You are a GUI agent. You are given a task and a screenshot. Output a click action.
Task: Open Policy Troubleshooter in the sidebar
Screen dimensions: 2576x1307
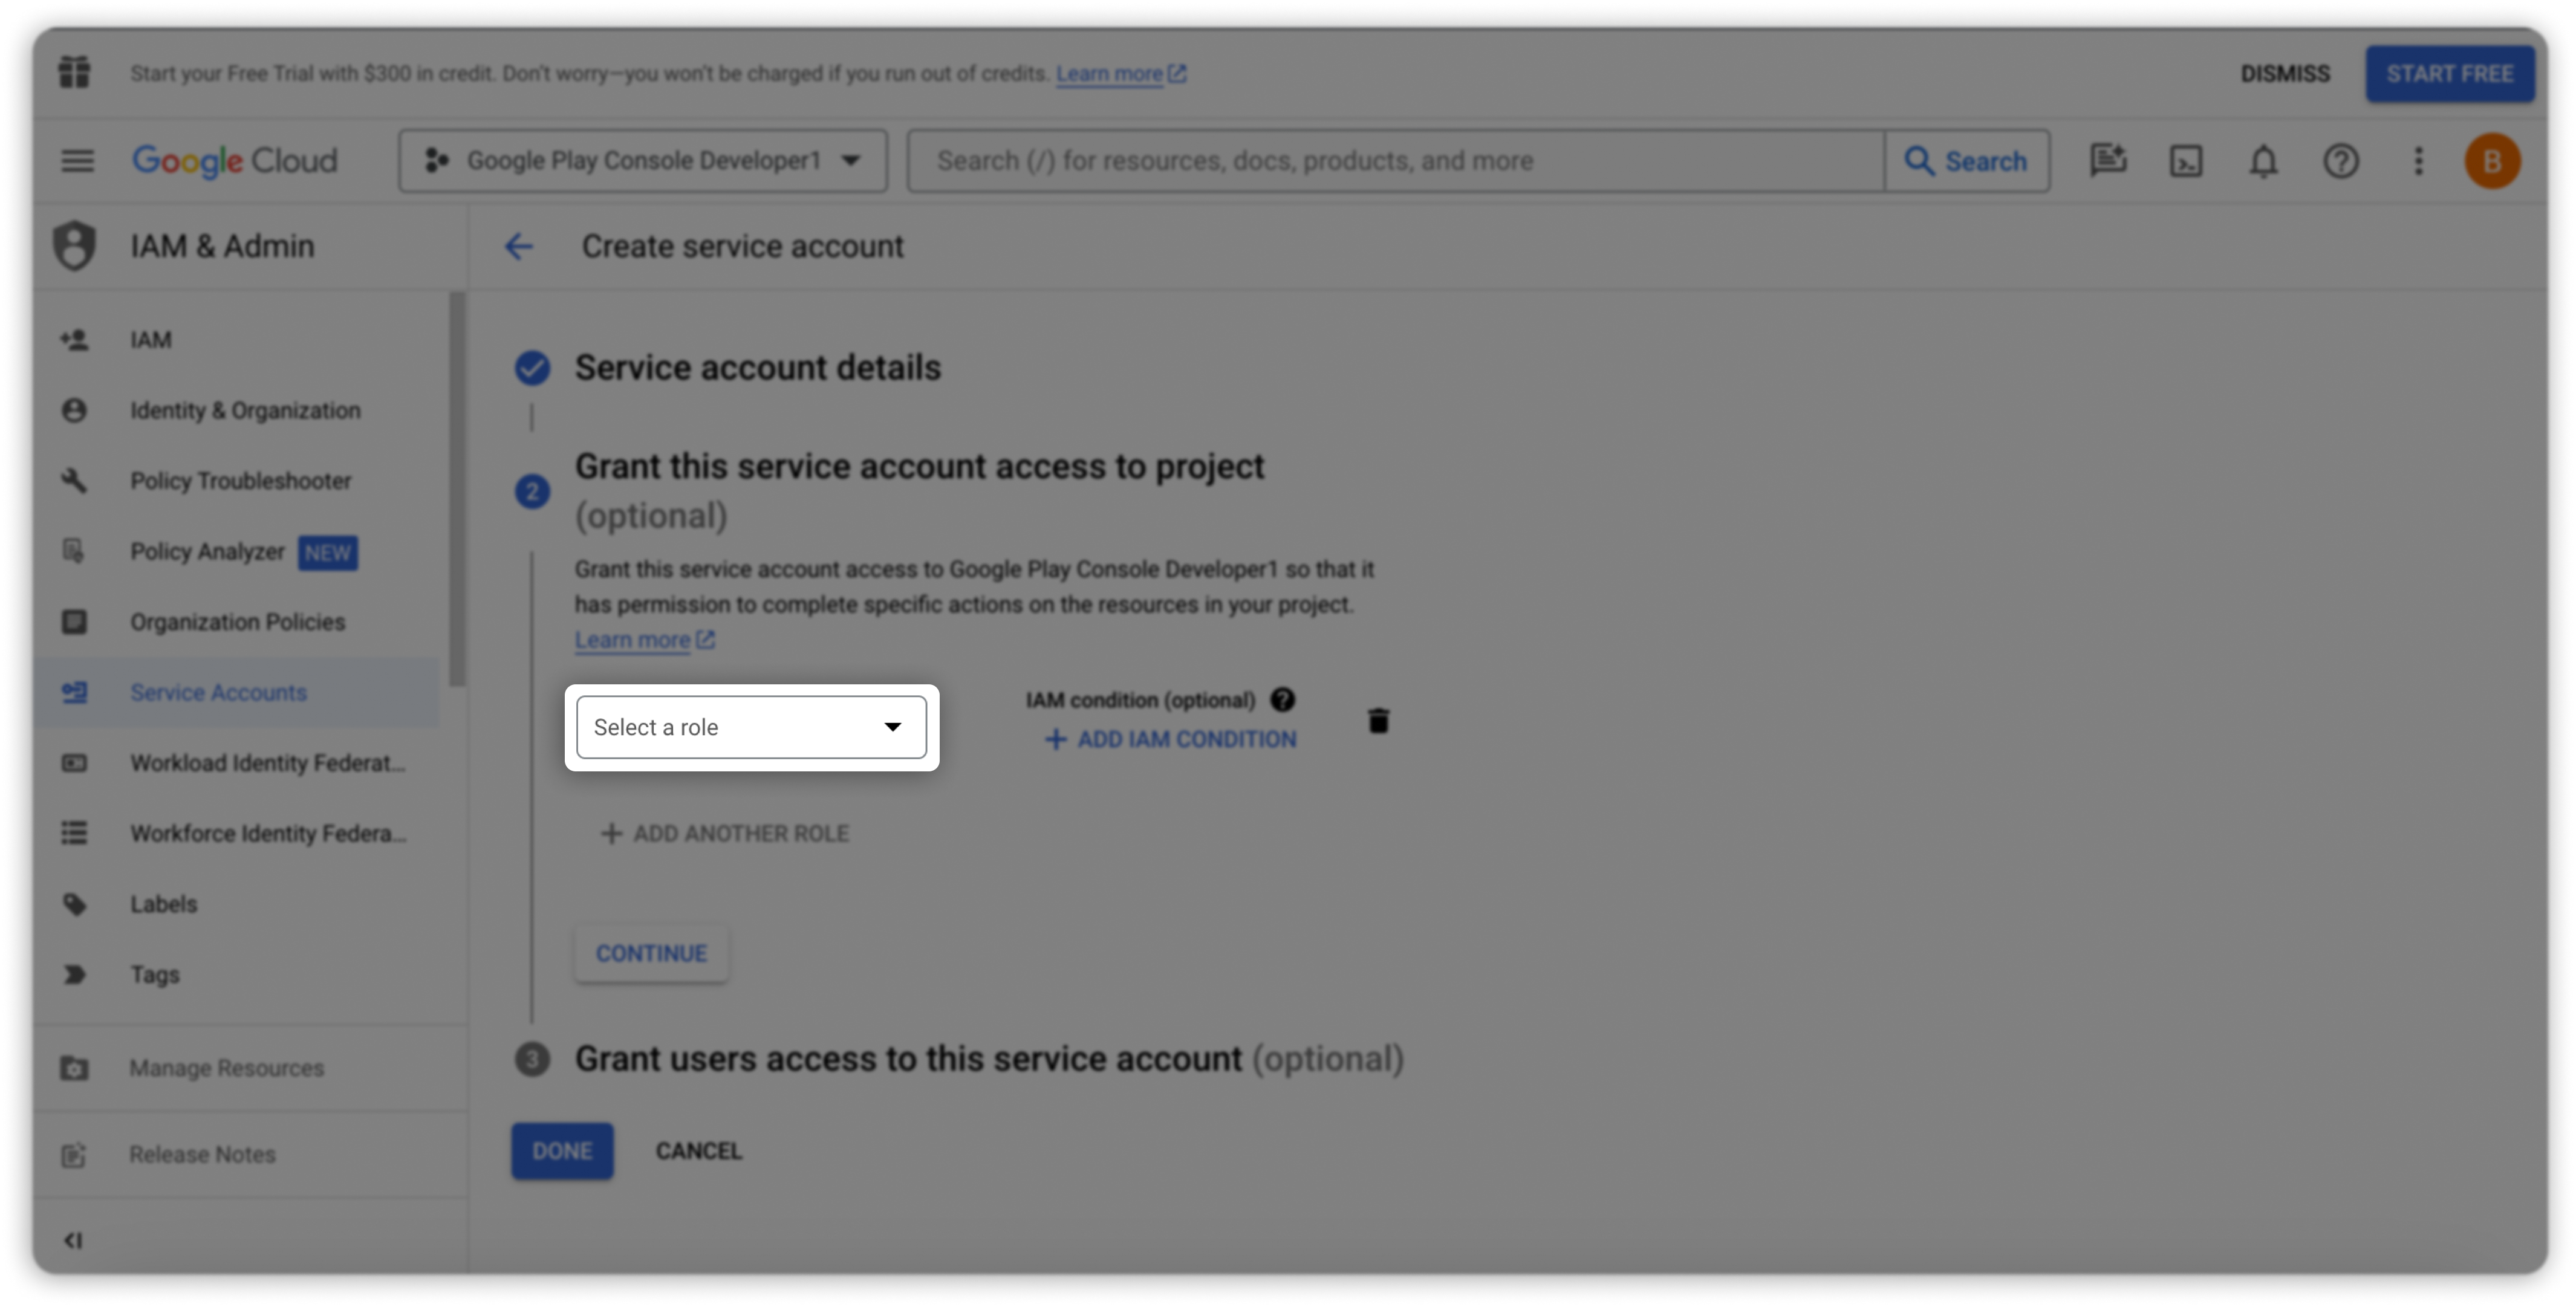coord(240,481)
